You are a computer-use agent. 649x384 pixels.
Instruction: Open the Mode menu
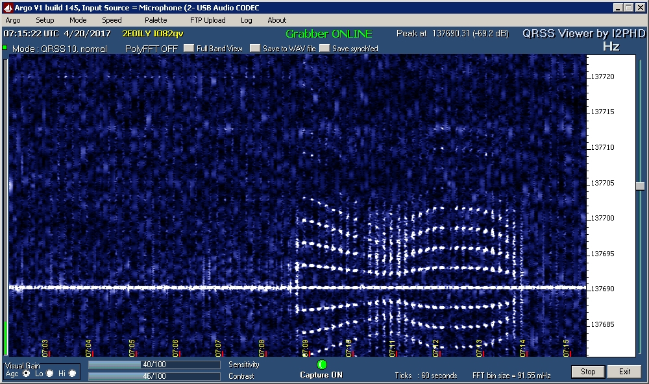tap(78, 20)
